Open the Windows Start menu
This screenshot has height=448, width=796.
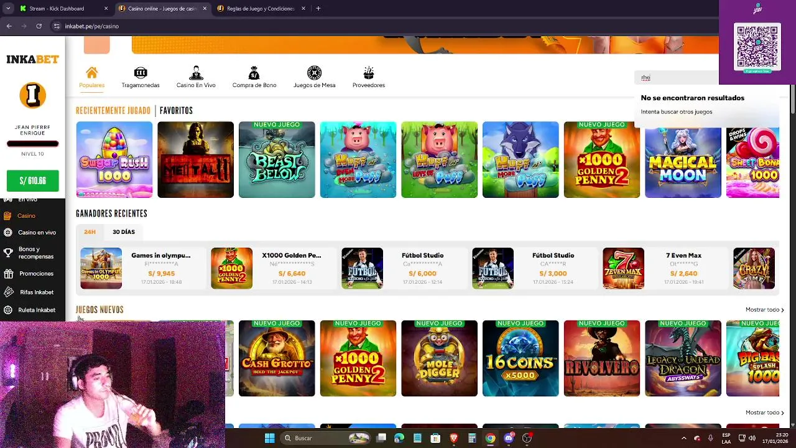[x=269, y=438]
